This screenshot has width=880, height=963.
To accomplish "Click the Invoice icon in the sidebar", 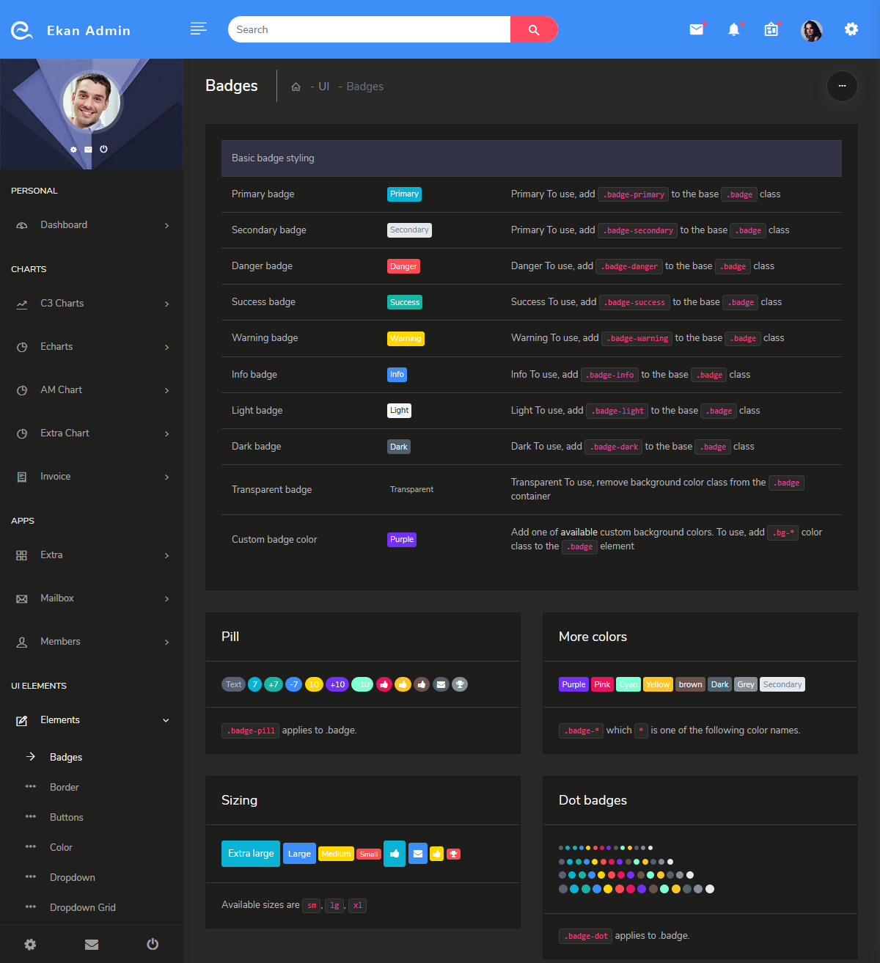I will click(x=22, y=476).
